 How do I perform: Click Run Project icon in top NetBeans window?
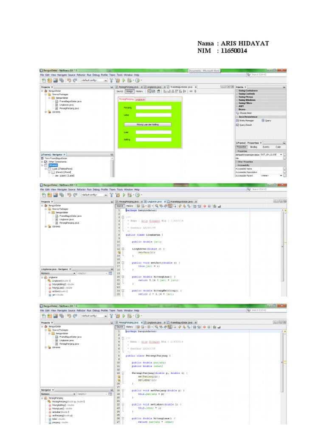pyautogui.click(x=124, y=80)
